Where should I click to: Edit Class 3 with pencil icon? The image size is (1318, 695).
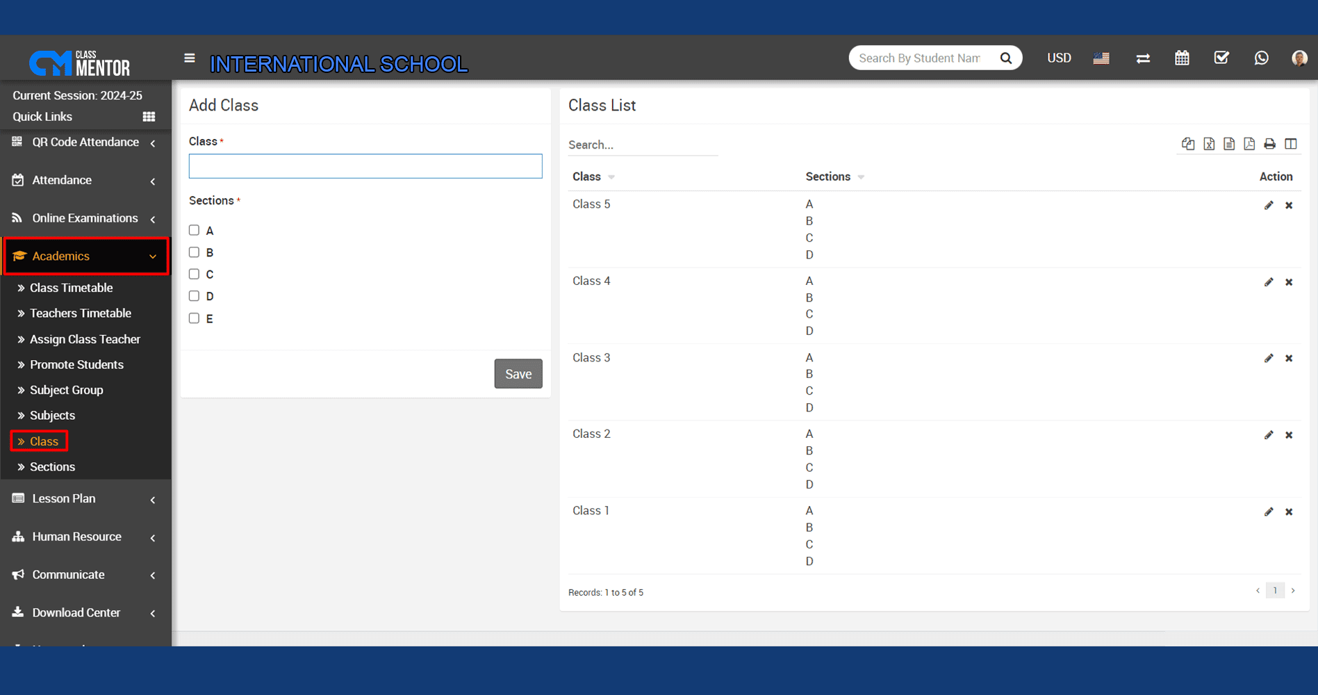pos(1269,359)
